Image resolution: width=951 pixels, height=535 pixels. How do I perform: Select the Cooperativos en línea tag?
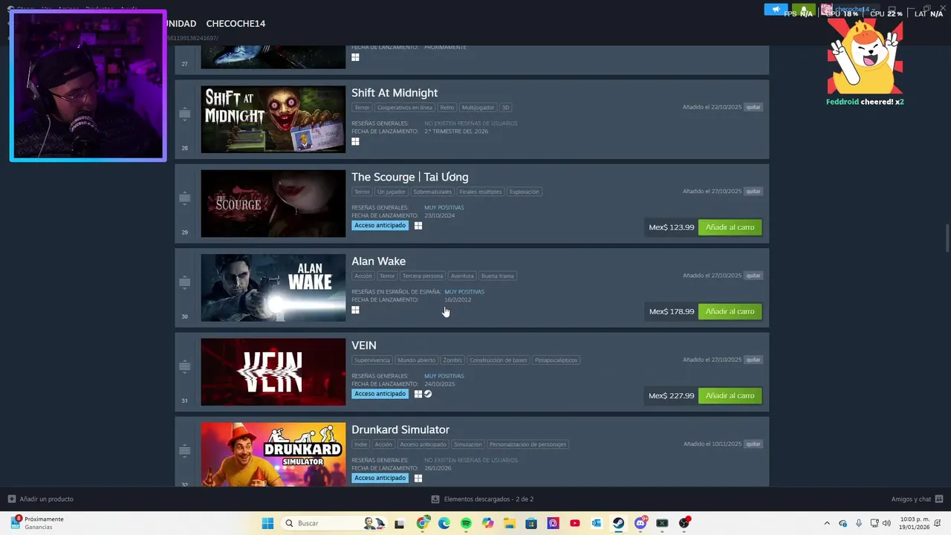[x=404, y=108]
